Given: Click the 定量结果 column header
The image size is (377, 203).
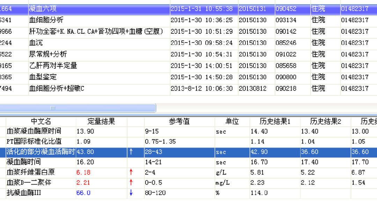Looking at the screenshot, I should pyautogui.click(x=101, y=122).
